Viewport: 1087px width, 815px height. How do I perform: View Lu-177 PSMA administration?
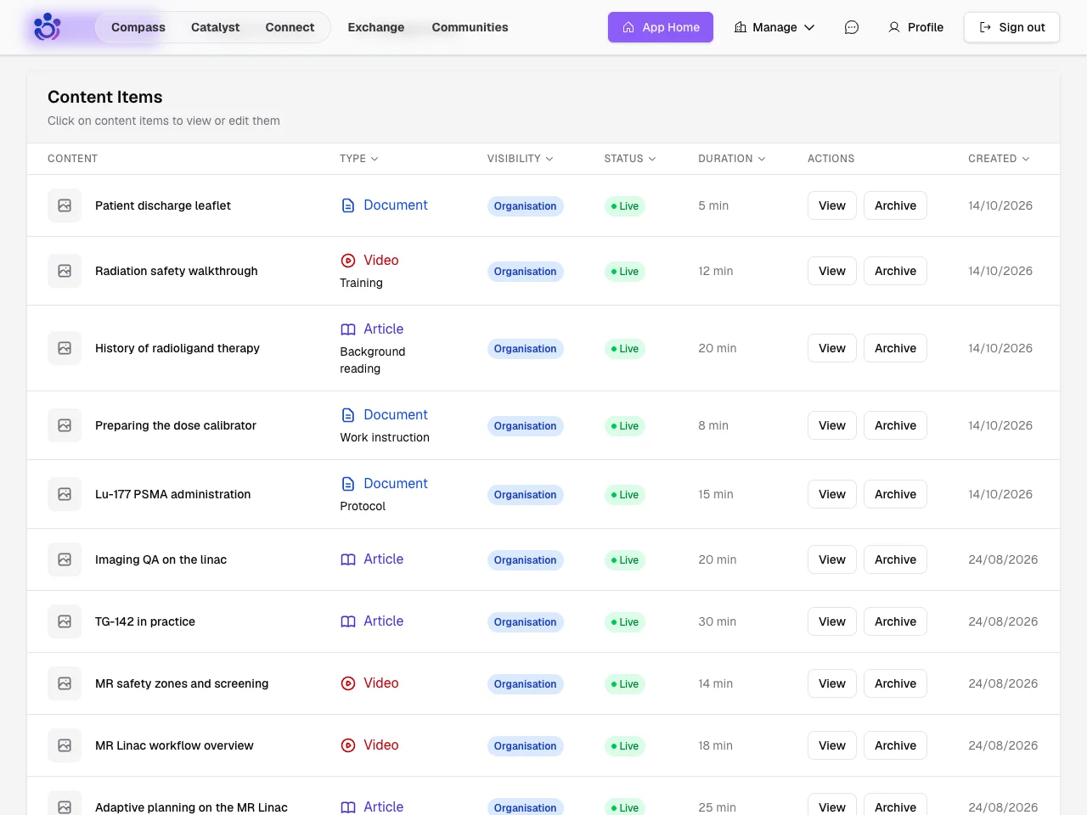832,494
